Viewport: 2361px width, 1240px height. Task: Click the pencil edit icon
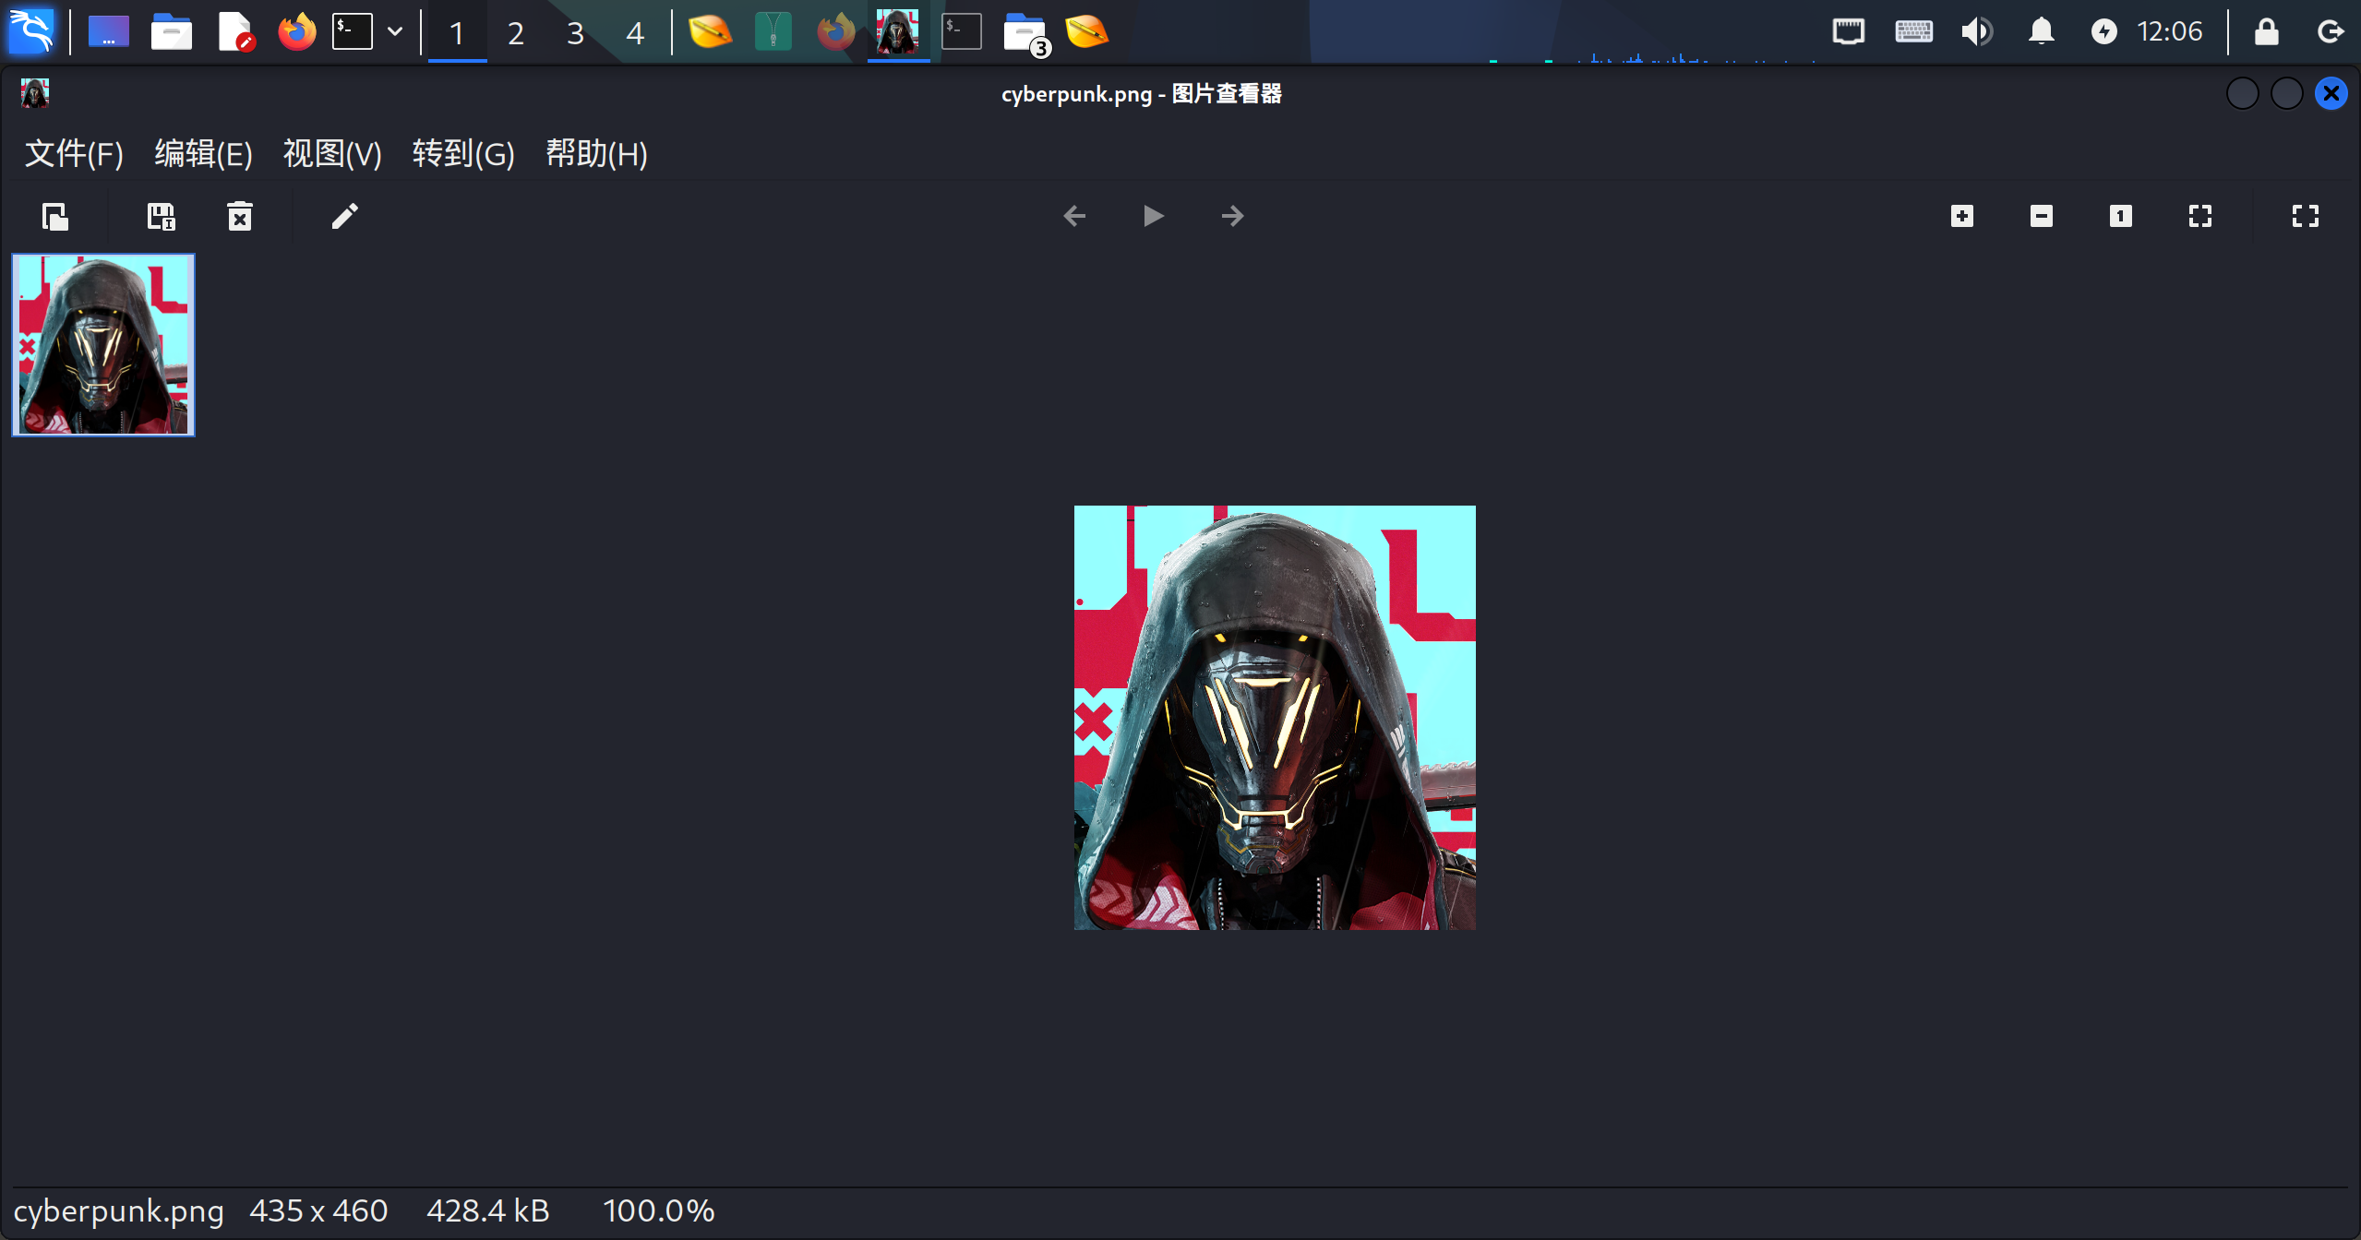344,217
